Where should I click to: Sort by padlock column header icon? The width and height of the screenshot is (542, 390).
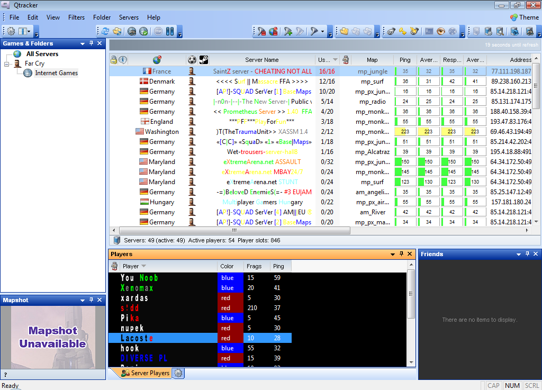coord(114,60)
